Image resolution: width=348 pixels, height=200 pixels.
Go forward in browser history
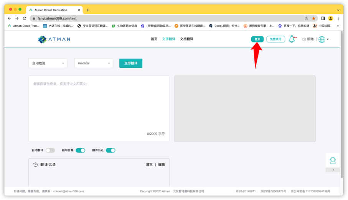pyautogui.click(x=17, y=18)
